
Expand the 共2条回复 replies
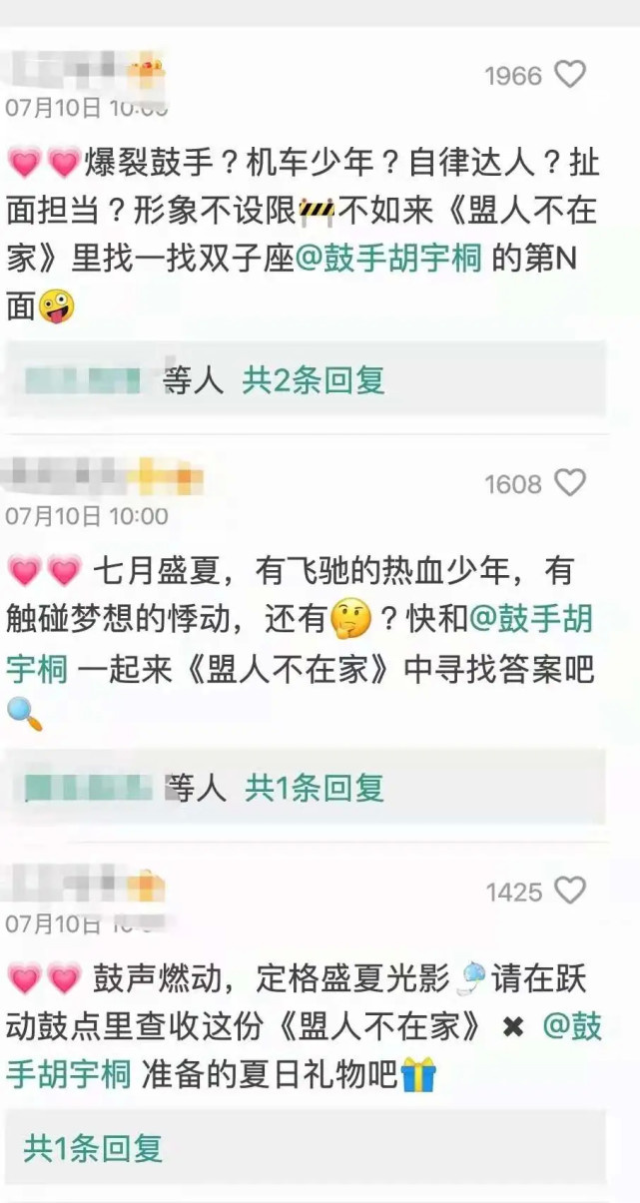click(x=314, y=379)
